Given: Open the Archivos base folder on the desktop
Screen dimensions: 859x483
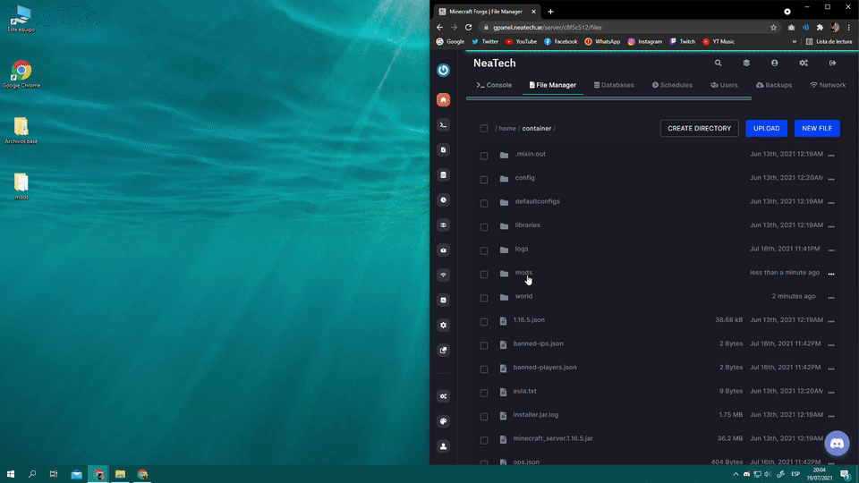Looking at the screenshot, I should point(21,131).
